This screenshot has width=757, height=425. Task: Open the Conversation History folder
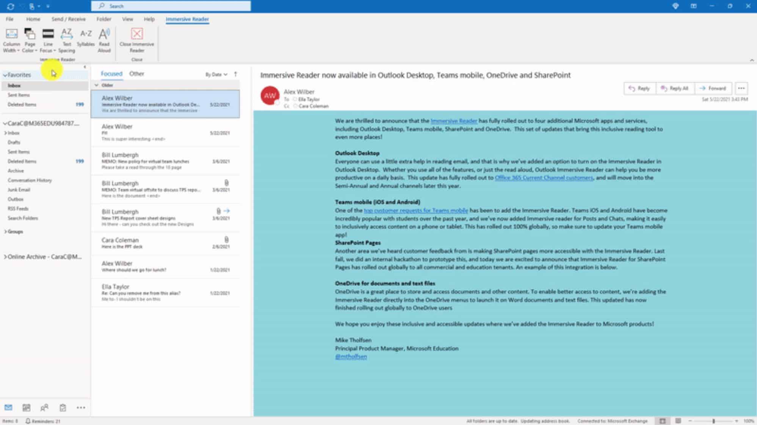pyautogui.click(x=30, y=180)
